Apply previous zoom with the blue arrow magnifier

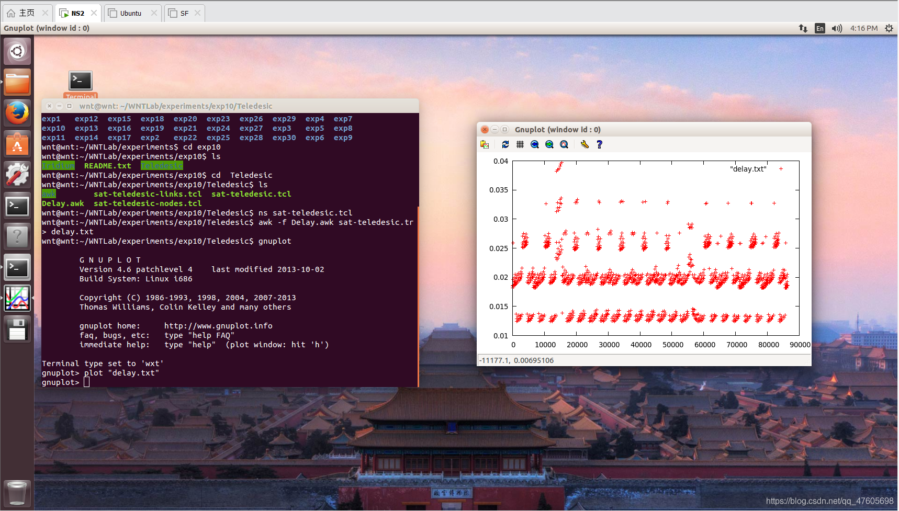click(x=535, y=144)
